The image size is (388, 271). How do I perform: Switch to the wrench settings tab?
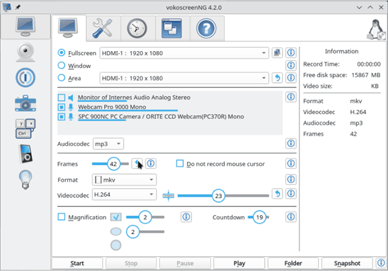coord(102,28)
